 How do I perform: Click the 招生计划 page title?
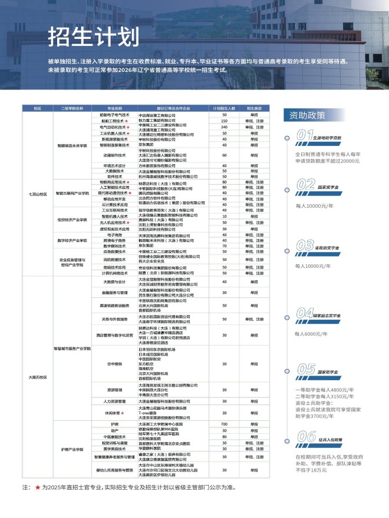[x=93, y=36]
